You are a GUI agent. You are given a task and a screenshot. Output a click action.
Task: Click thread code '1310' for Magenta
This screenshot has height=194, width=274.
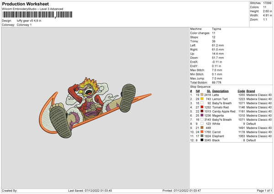(x=242, y=116)
